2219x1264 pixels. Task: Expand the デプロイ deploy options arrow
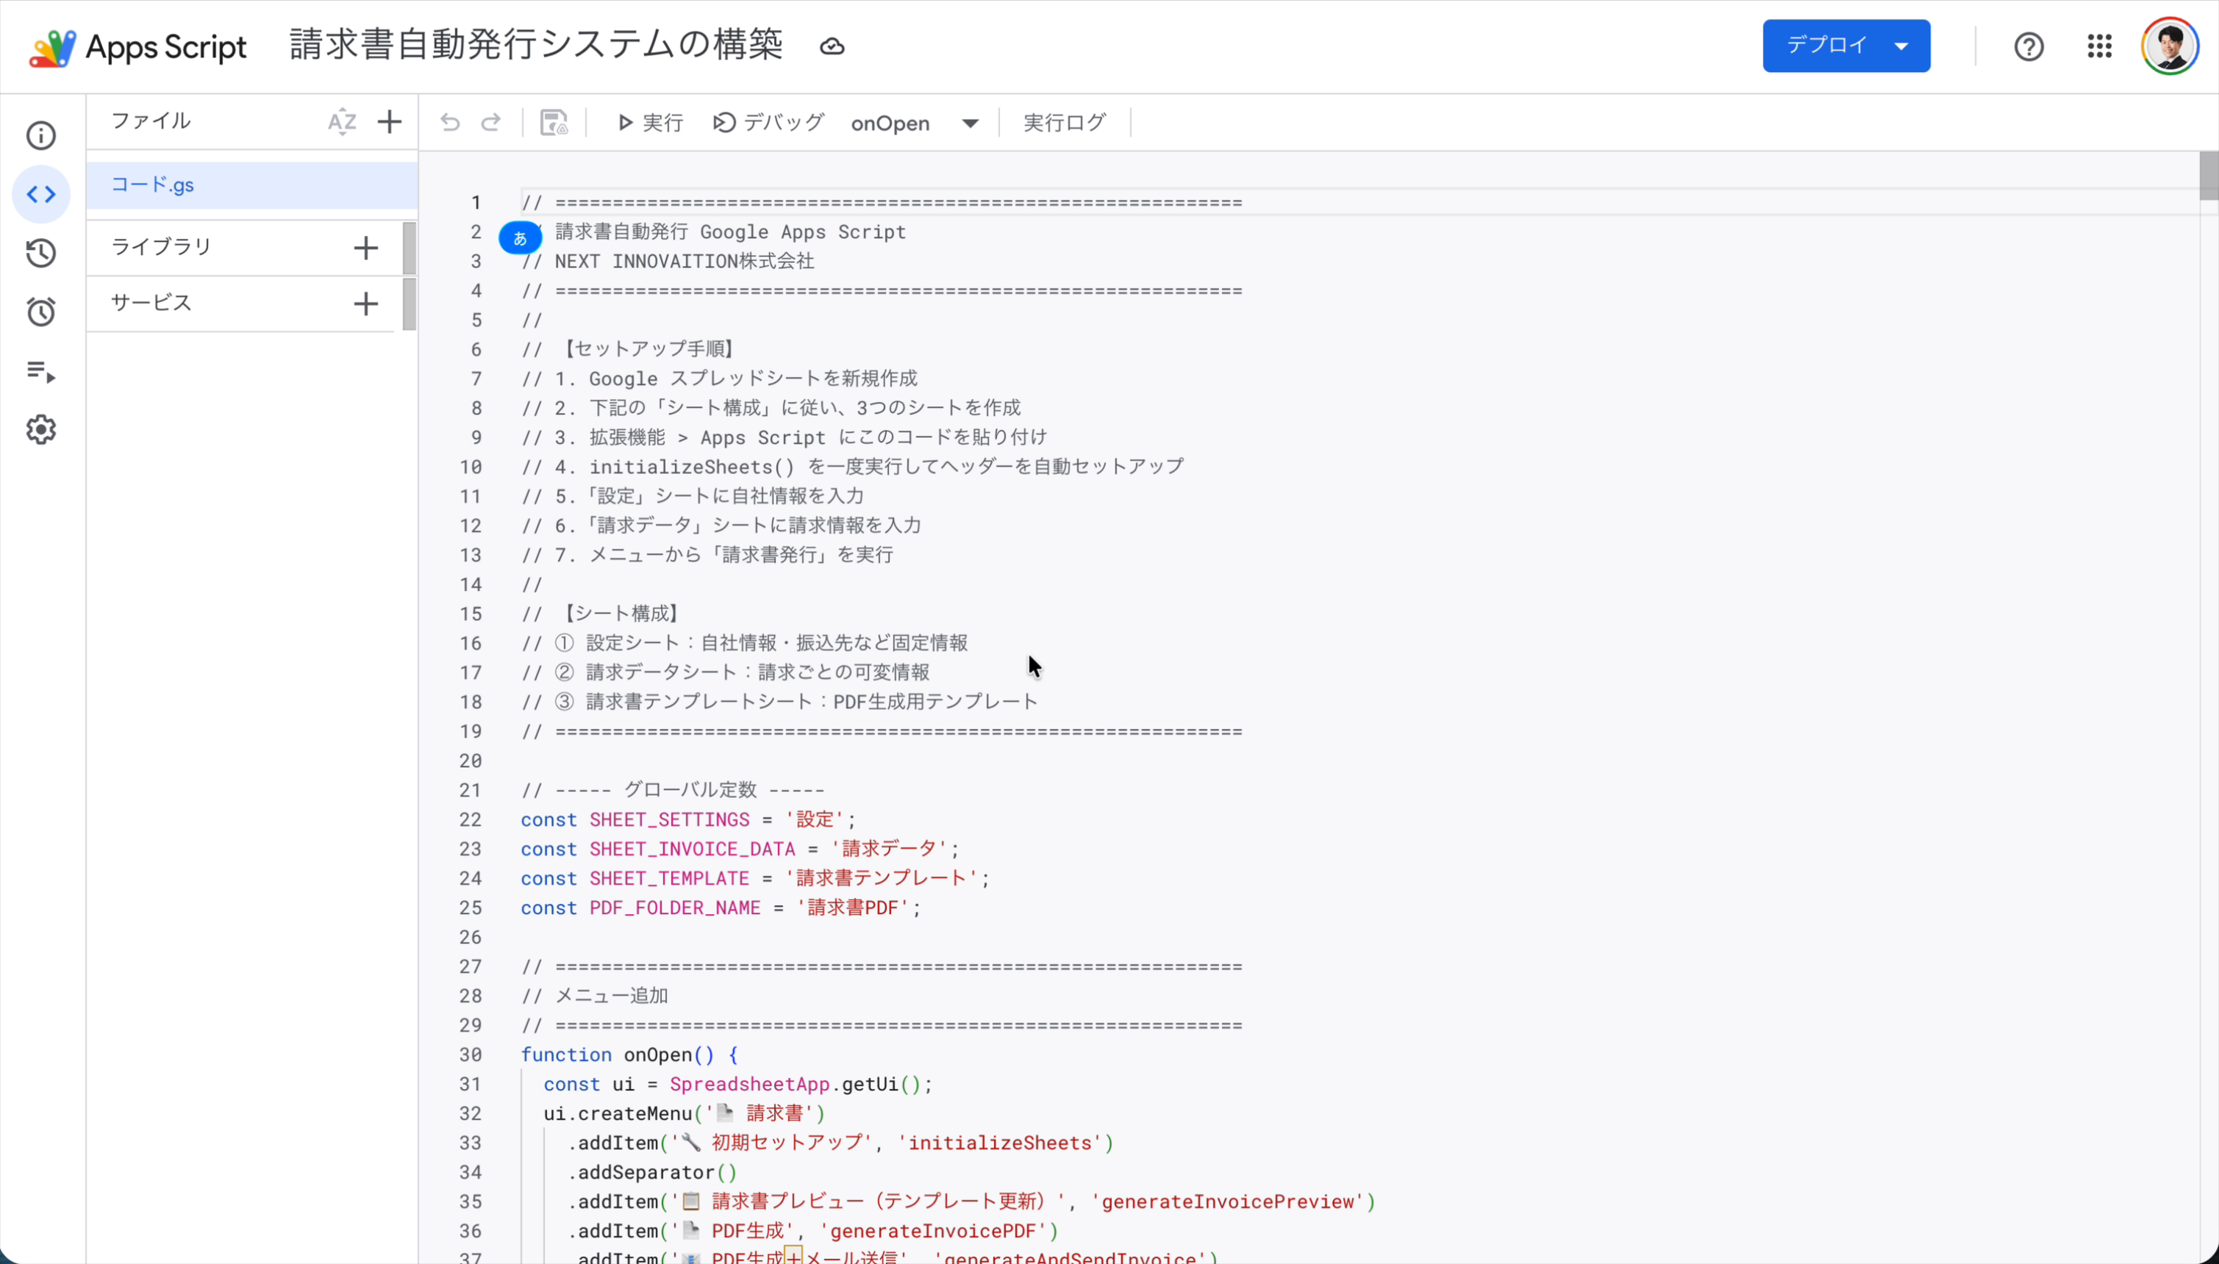click(x=1902, y=45)
